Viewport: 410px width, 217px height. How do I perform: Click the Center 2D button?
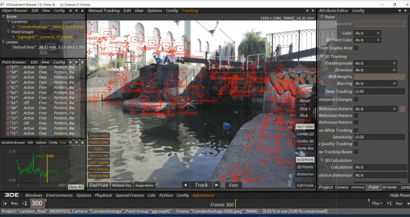click(x=305, y=134)
